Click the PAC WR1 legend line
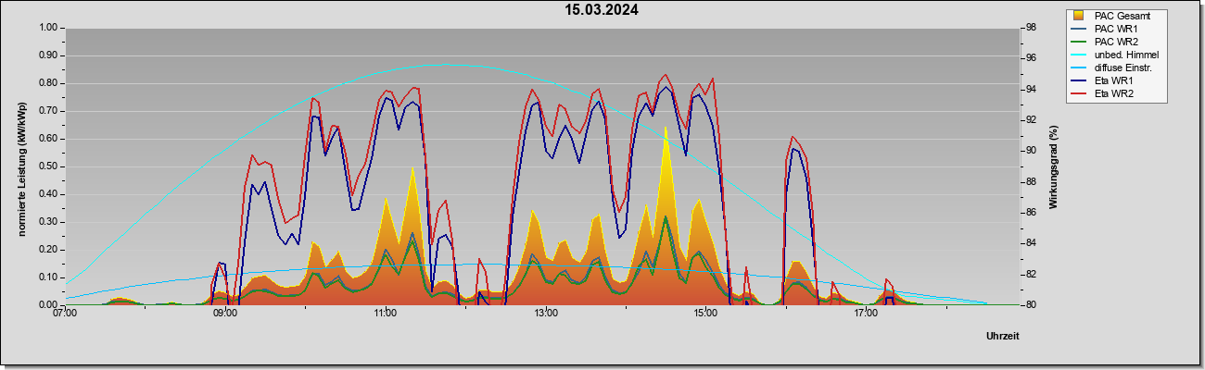 (x=1079, y=29)
